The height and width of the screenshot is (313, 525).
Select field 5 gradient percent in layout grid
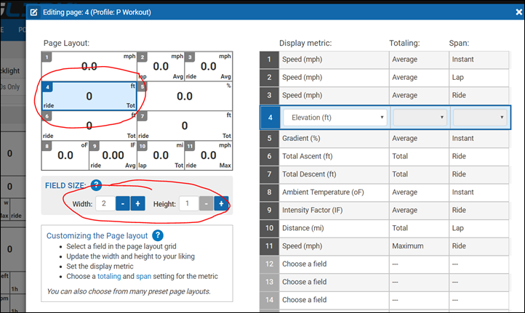[x=185, y=96]
